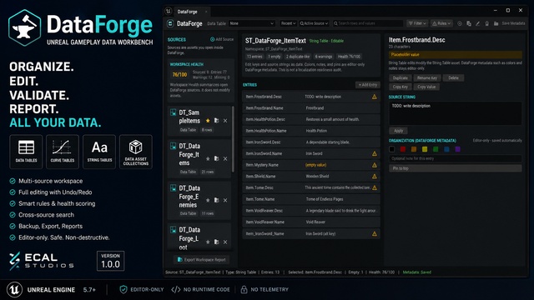Screen dimensions: 534x300
Task: Click the Add Source plus icon
Action: coord(212,39)
